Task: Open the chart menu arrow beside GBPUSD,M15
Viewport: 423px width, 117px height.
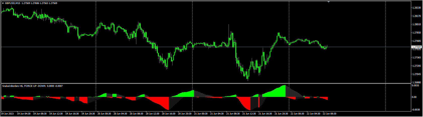Action: [3, 3]
